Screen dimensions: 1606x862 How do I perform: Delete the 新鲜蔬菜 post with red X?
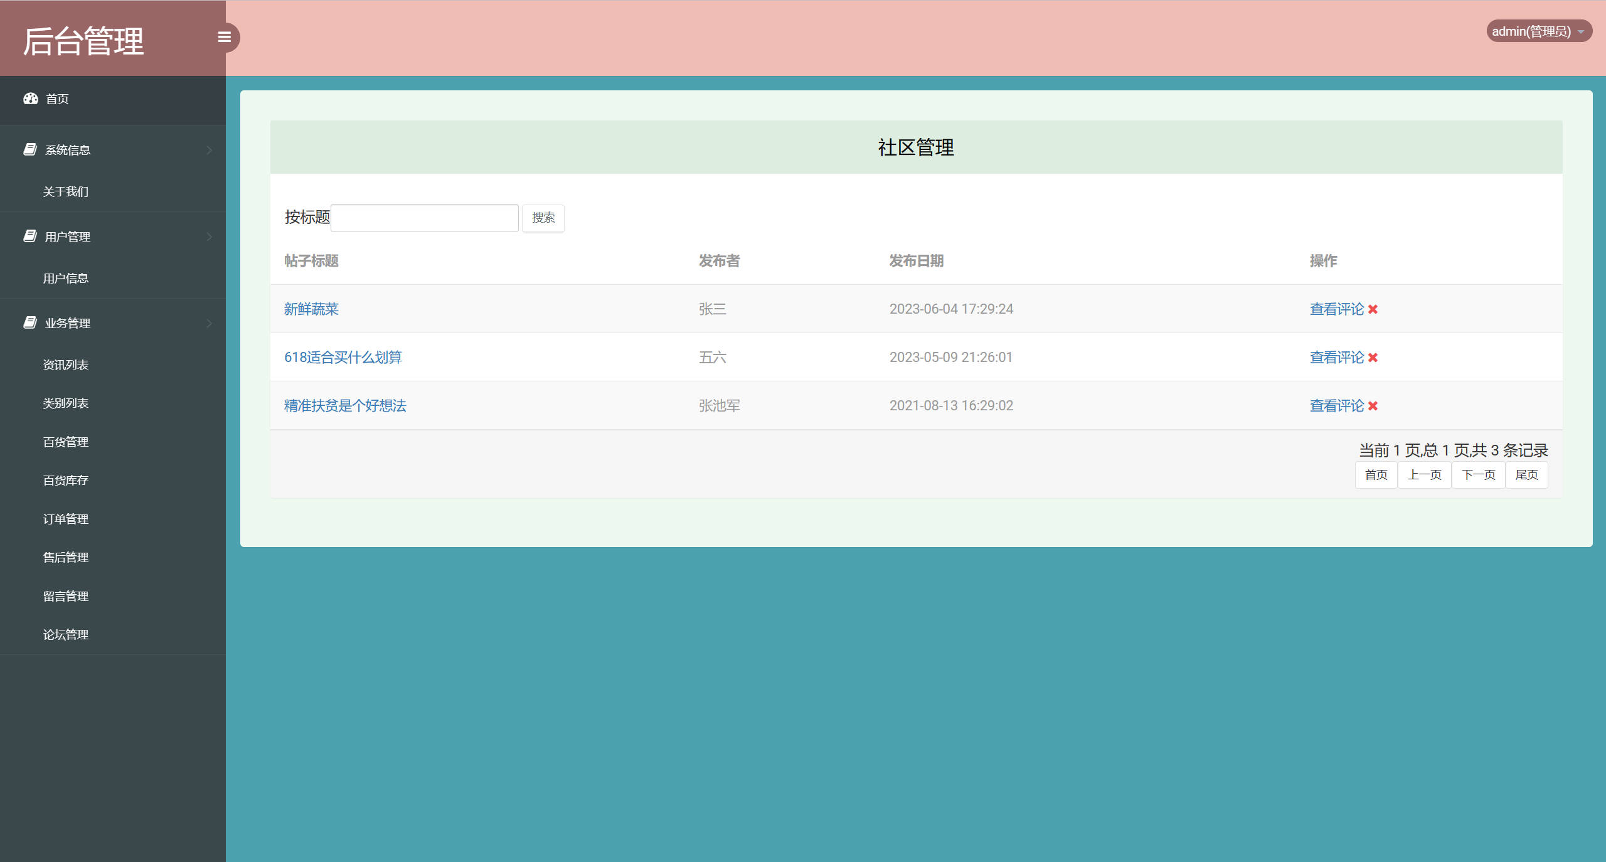point(1373,309)
